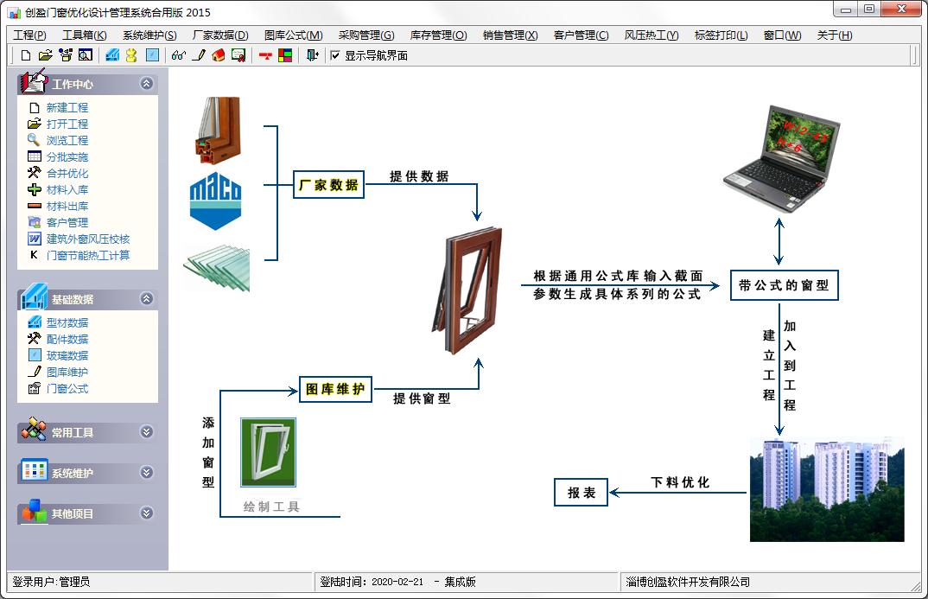Open the 销售管理(X) menu

click(x=510, y=35)
